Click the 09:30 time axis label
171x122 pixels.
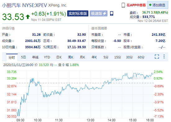click(20, 120)
